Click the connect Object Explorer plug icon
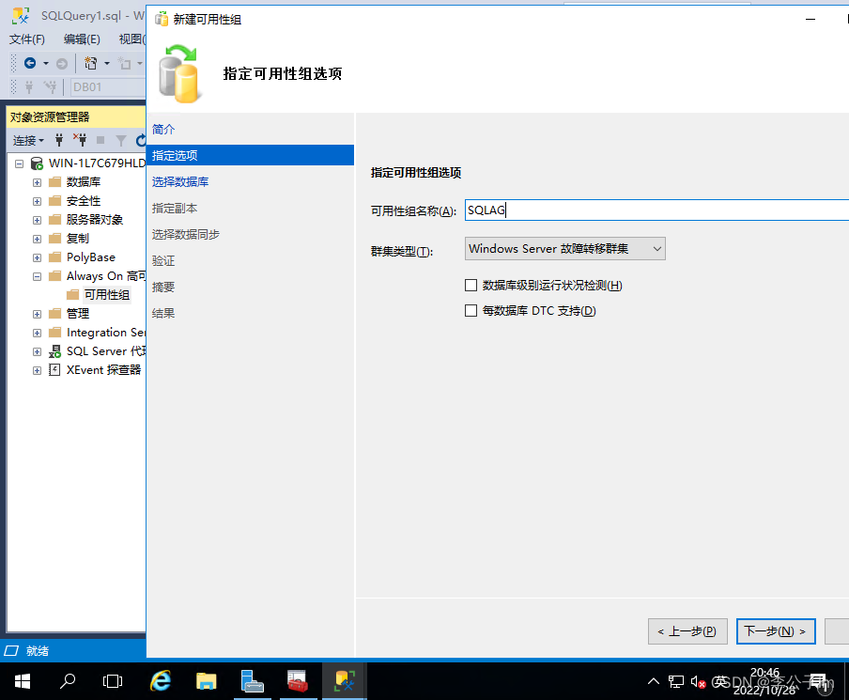Screen dimensions: 849x700 [x=59, y=140]
